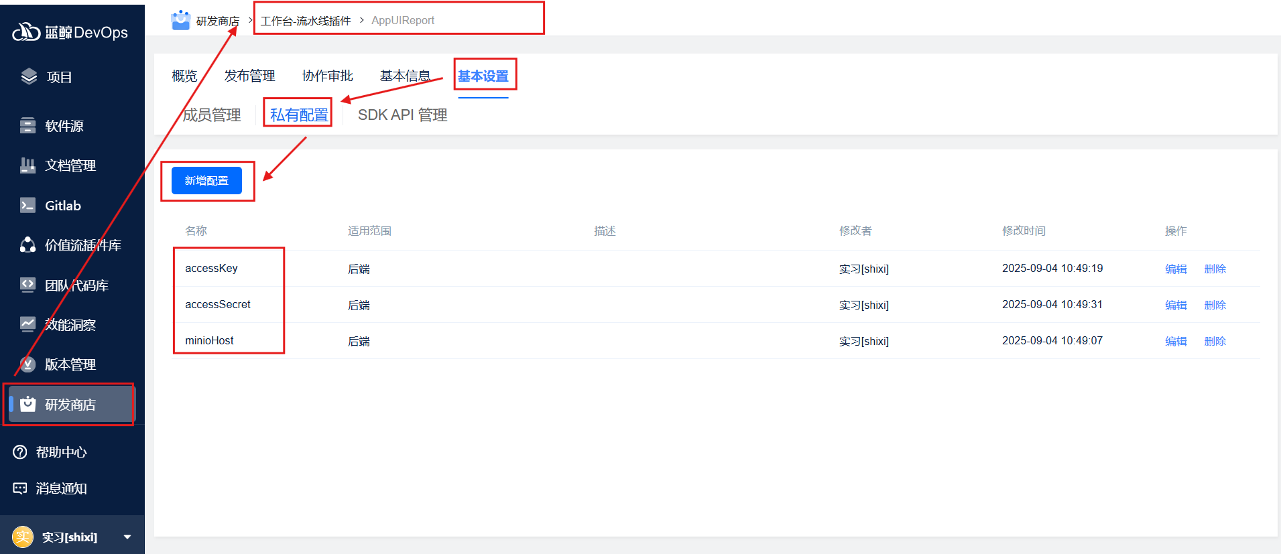Open the 消息通知 message icon
The height and width of the screenshot is (554, 1281).
(x=20, y=488)
